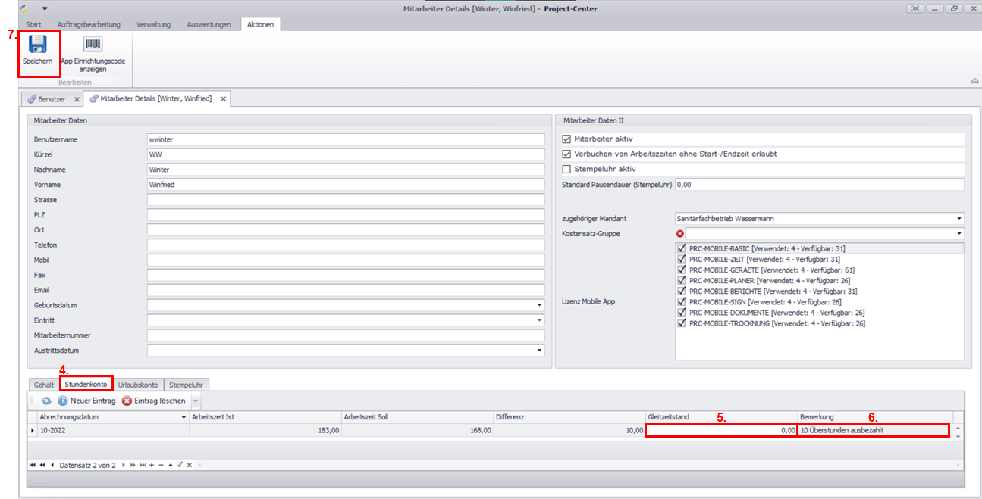Viewport: 982px width, 499px height.
Task: Open the zugehöriger Mandant dropdown
Action: tap(959, 219)
